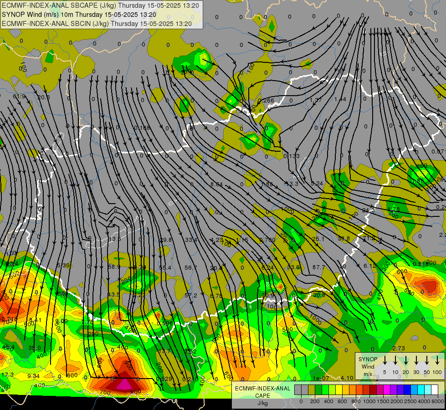Click the 1500 tick label on CAPE scale
The height and width of the screenshot is (410, 446).
click(x=383, y=401)
